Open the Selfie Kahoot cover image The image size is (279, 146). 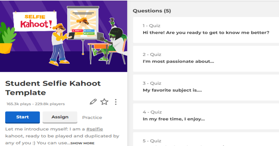pyautogui.click(x=64, y=36)
